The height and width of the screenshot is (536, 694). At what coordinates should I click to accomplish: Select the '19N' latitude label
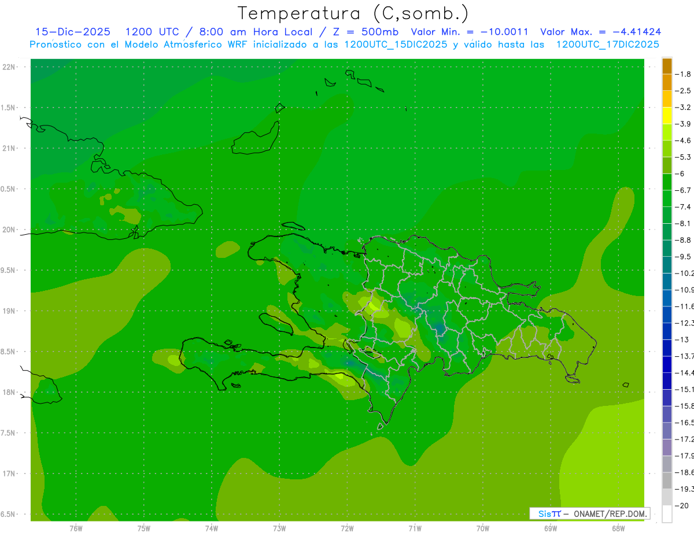click(8, 311)
